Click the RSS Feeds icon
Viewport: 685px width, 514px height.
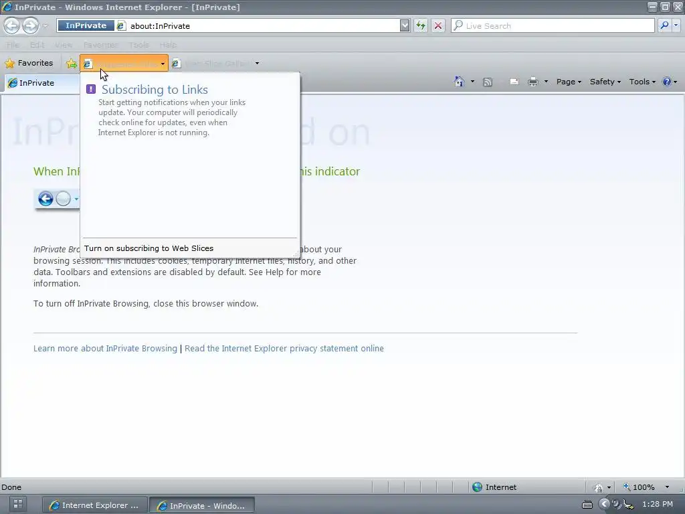click(488, 82)
